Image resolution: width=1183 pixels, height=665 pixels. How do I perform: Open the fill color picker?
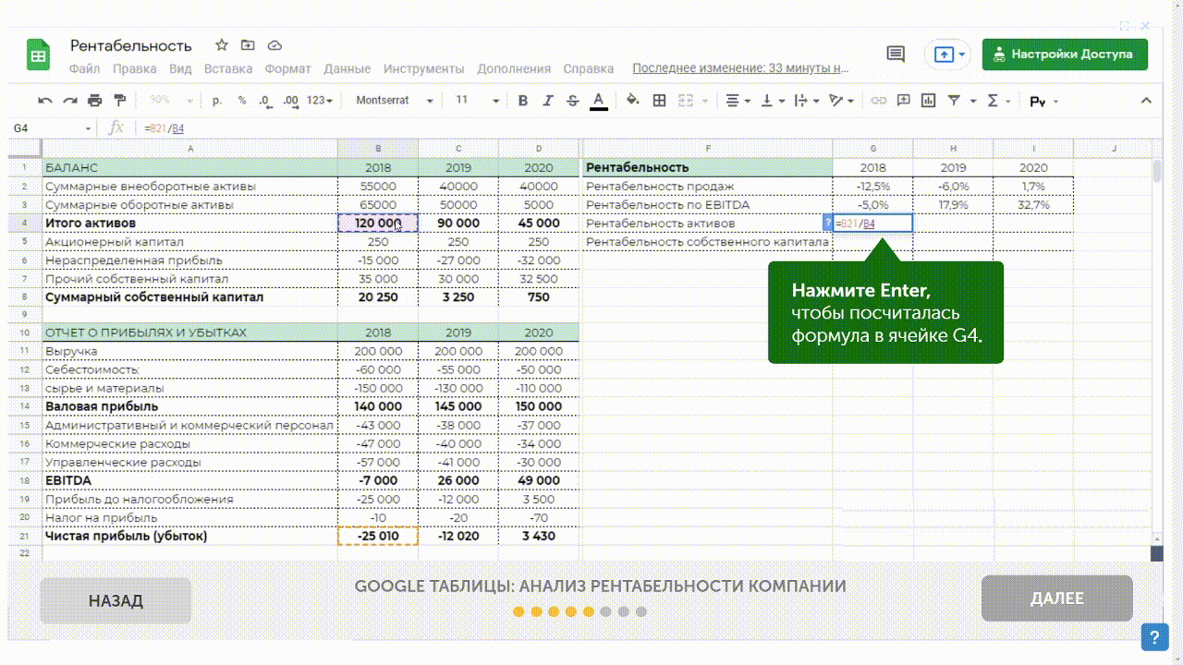pos(632,101)
